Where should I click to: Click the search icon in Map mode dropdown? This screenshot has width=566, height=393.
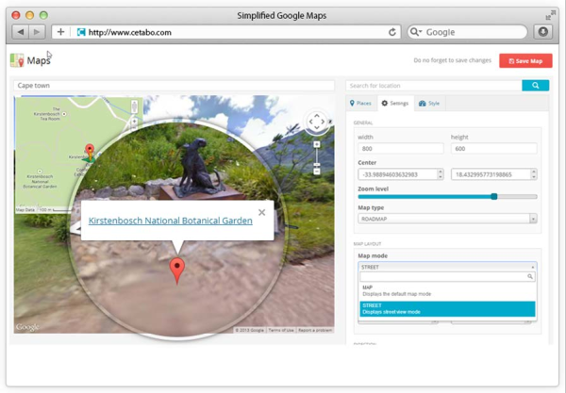530,276
